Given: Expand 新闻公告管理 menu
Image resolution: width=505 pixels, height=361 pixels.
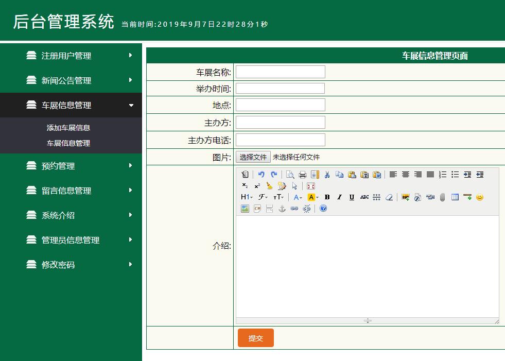Looking at the screenshot, I should click(71, 80).
